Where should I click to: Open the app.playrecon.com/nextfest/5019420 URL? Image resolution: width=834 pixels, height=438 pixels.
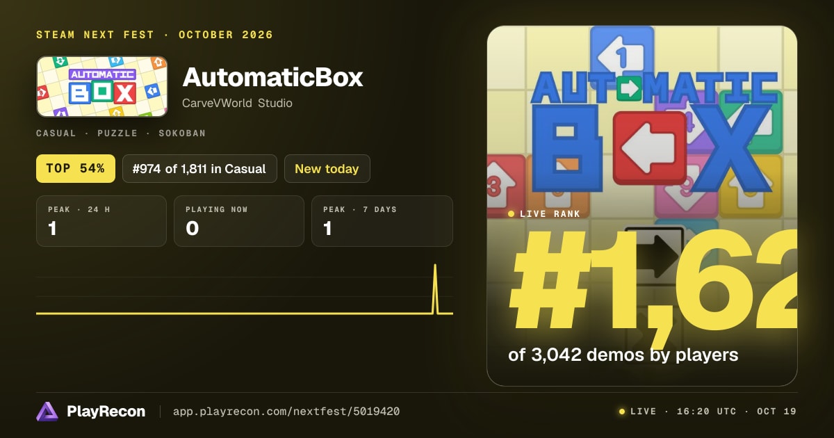pyautogui.click(x=286, y=412)
